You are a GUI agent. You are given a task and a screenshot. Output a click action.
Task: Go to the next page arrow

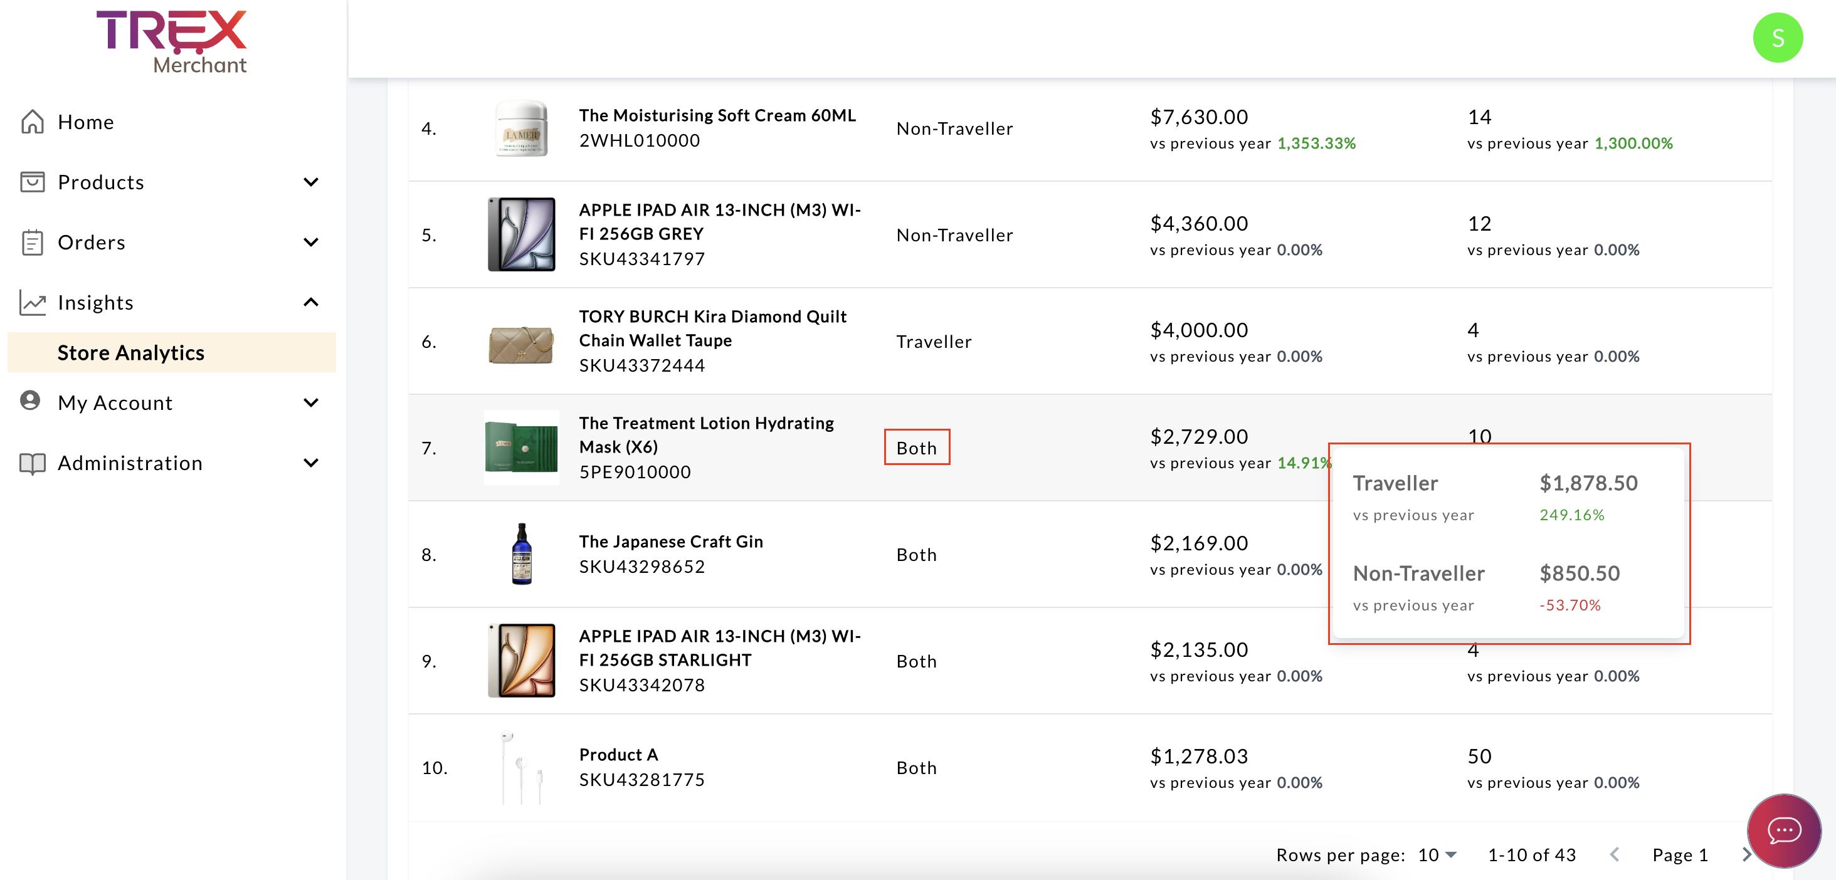[1746, 854]
